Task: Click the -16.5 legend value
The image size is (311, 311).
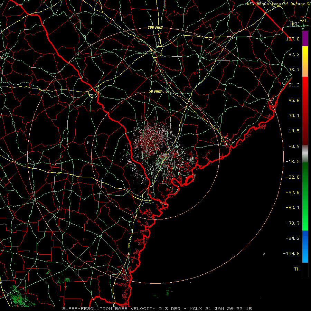Action: (293, 162)
